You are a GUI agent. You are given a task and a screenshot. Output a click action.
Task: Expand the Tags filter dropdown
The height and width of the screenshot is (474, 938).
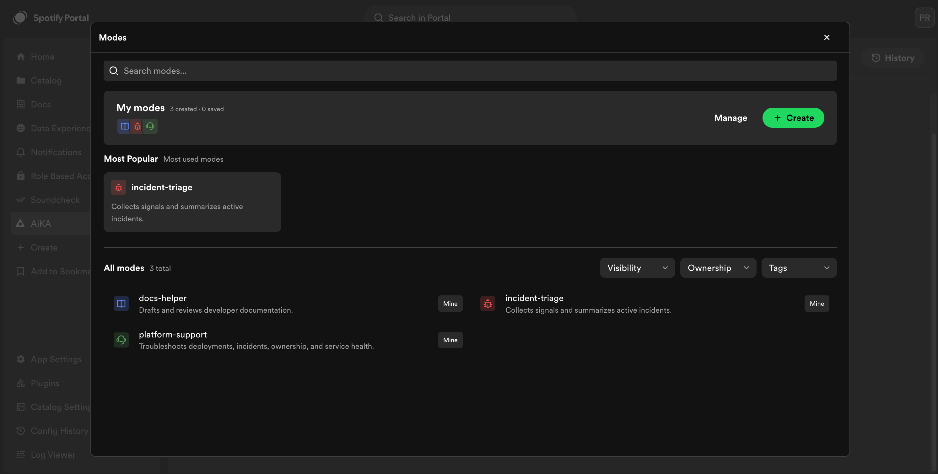pos(799,268)
